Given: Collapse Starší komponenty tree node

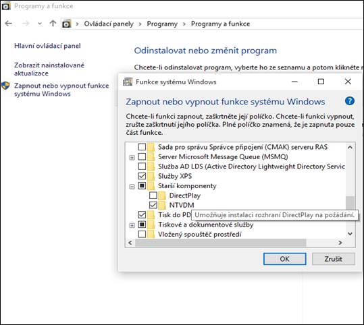Looking at the screenshot, I should [x=132, y=187].
